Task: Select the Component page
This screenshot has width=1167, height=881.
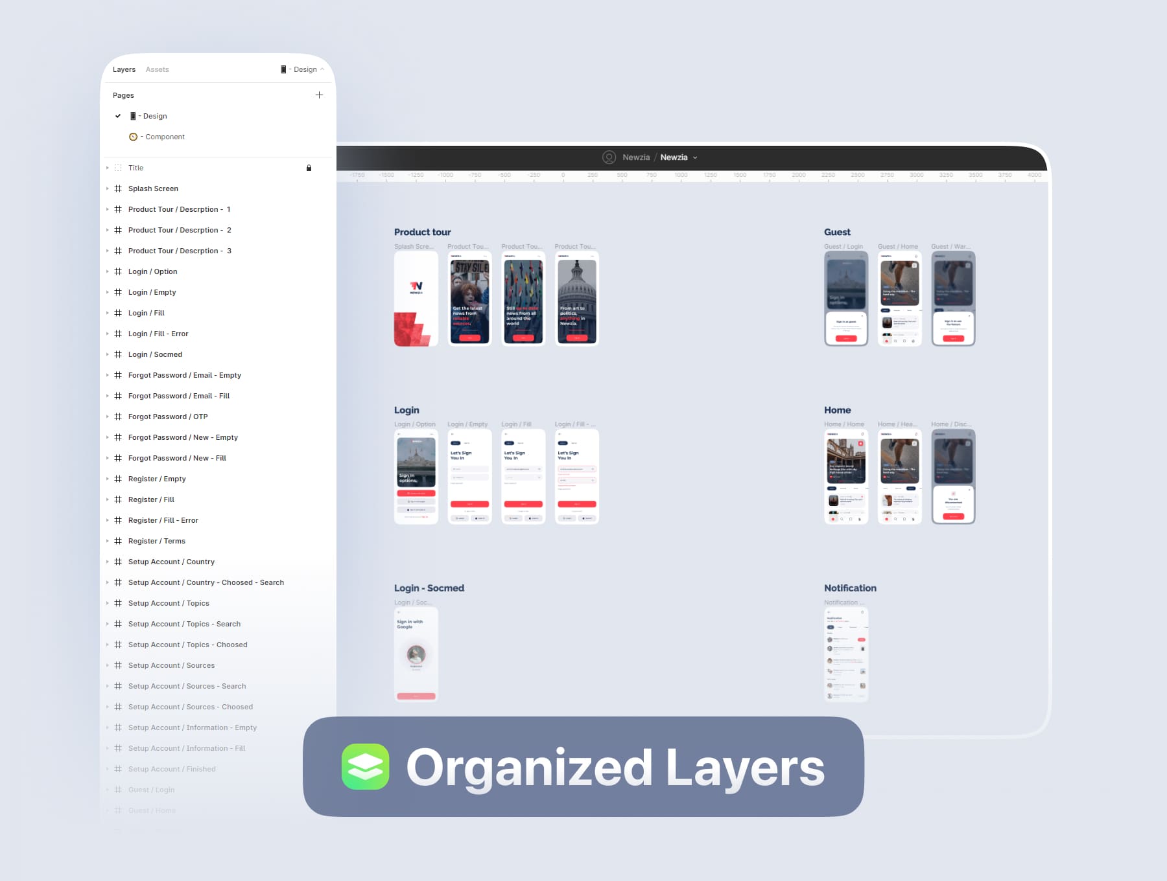Action: 165,137
